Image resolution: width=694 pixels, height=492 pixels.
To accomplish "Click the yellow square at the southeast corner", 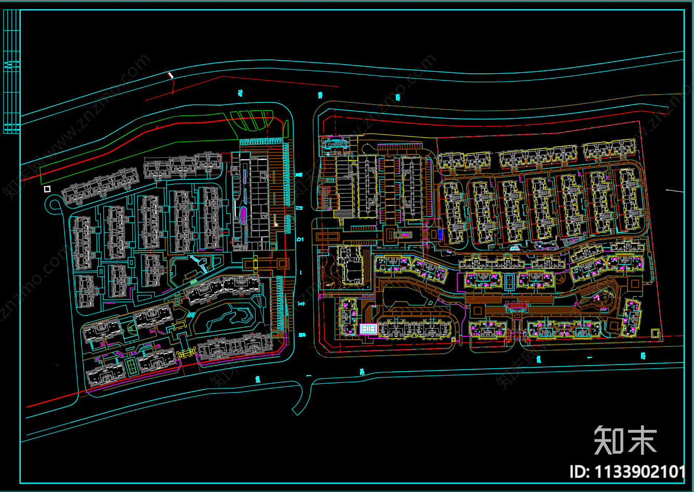I will point(656,333).
